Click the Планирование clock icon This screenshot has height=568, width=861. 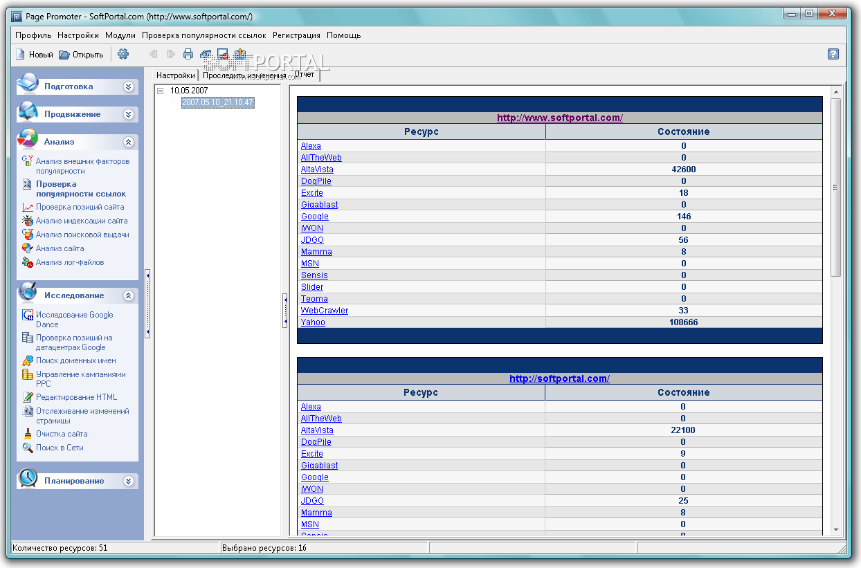point(28,478)
